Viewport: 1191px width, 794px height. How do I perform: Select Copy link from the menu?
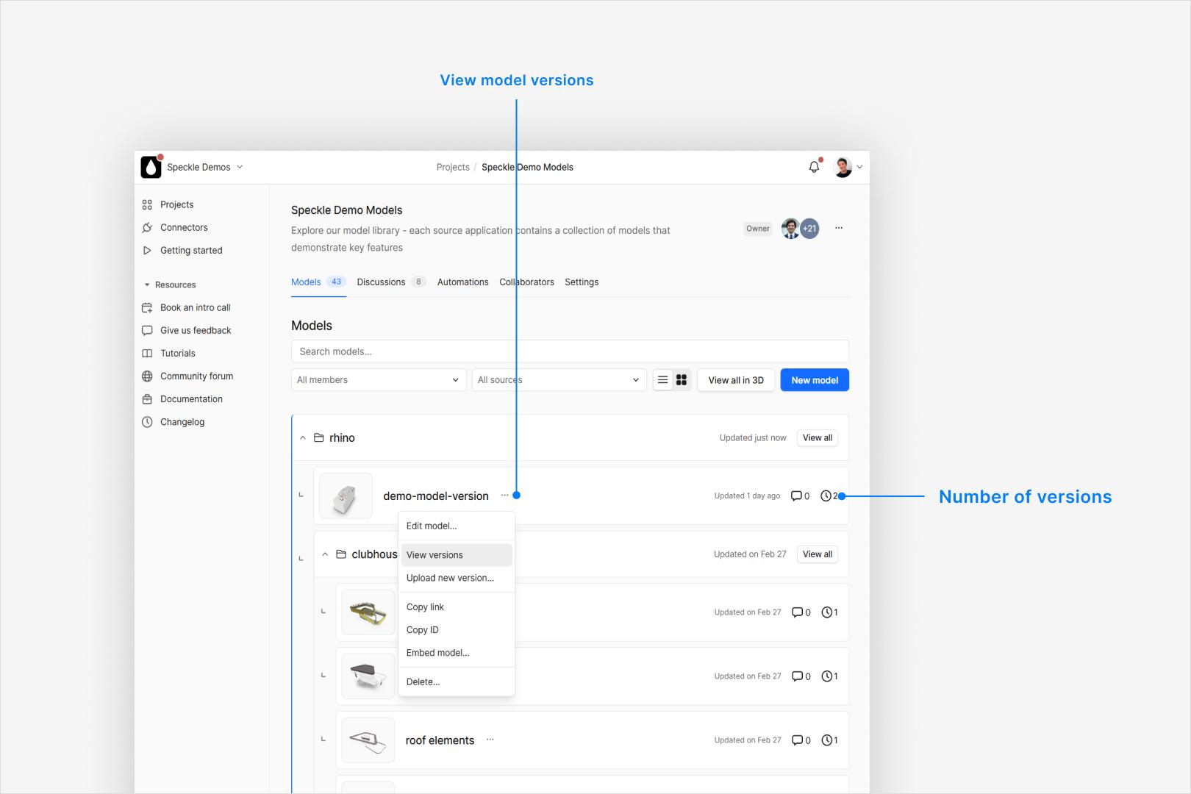(x=457, y=607)
